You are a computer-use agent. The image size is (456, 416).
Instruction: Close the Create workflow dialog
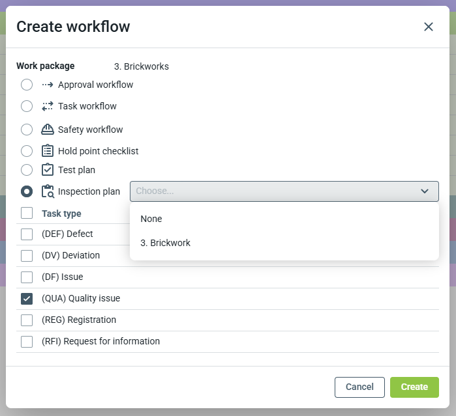429,27
